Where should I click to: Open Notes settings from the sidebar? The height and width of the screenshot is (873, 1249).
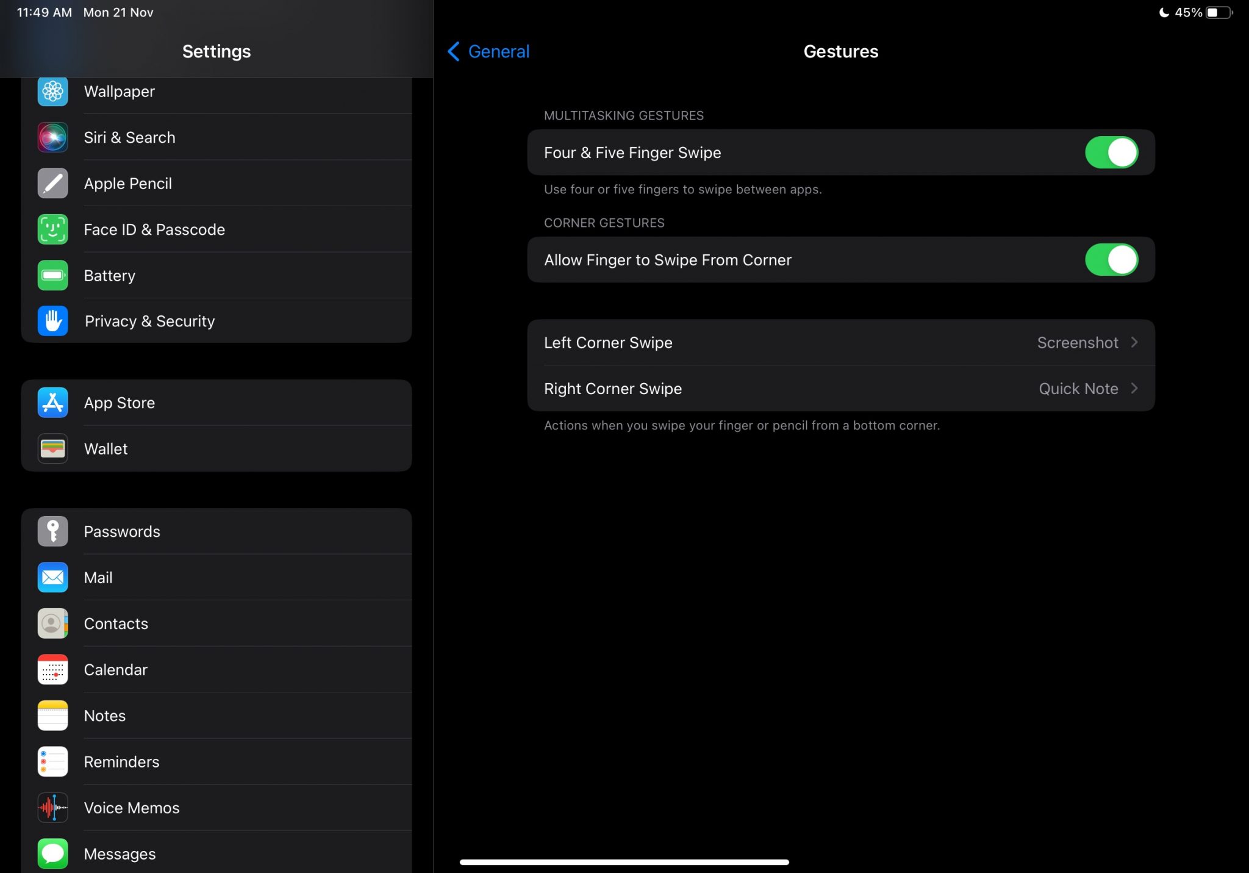point(104,716)
